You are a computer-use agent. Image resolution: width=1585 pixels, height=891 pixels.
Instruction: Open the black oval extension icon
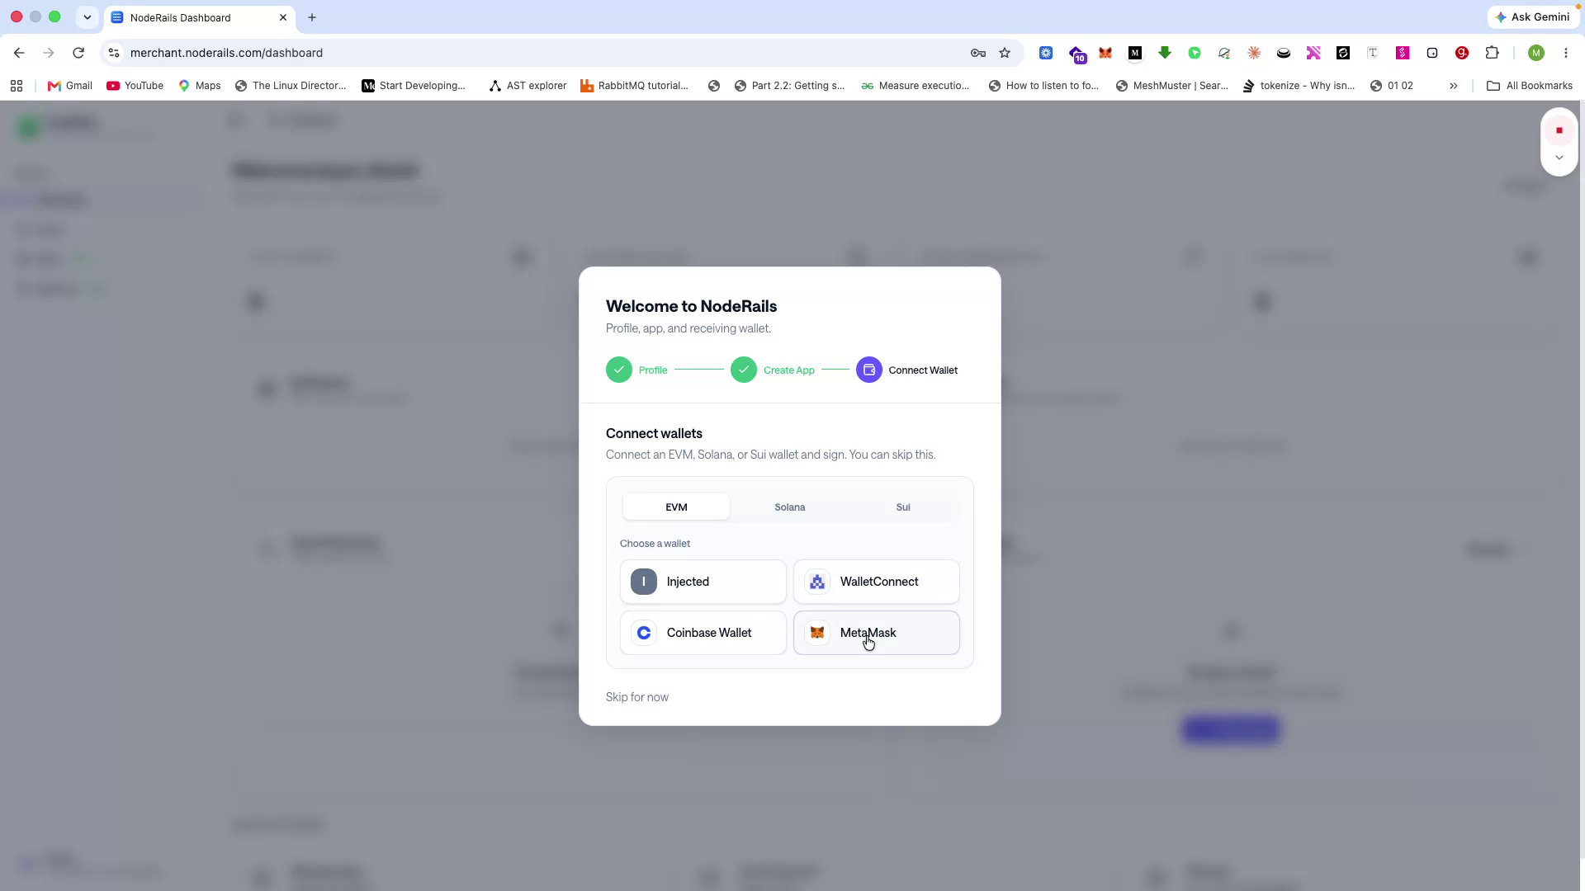(x=1284, y=53)
